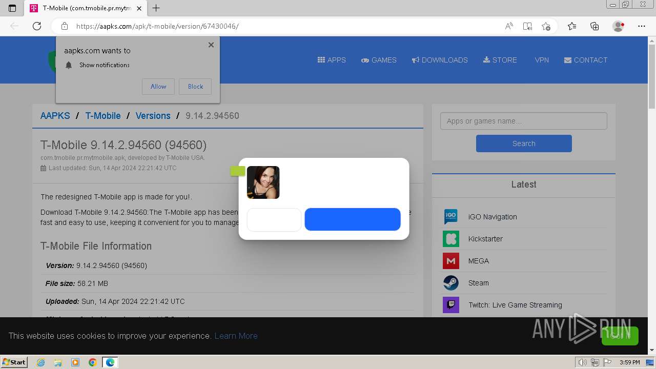The width and height of the screenshot is (656, 369).
Task: Close the T-Mobile browser tab
Action: click(139, 8)
